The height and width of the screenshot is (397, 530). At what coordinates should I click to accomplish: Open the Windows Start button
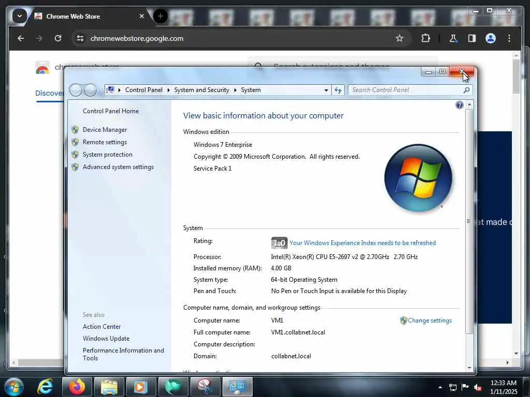click(13, 387)
